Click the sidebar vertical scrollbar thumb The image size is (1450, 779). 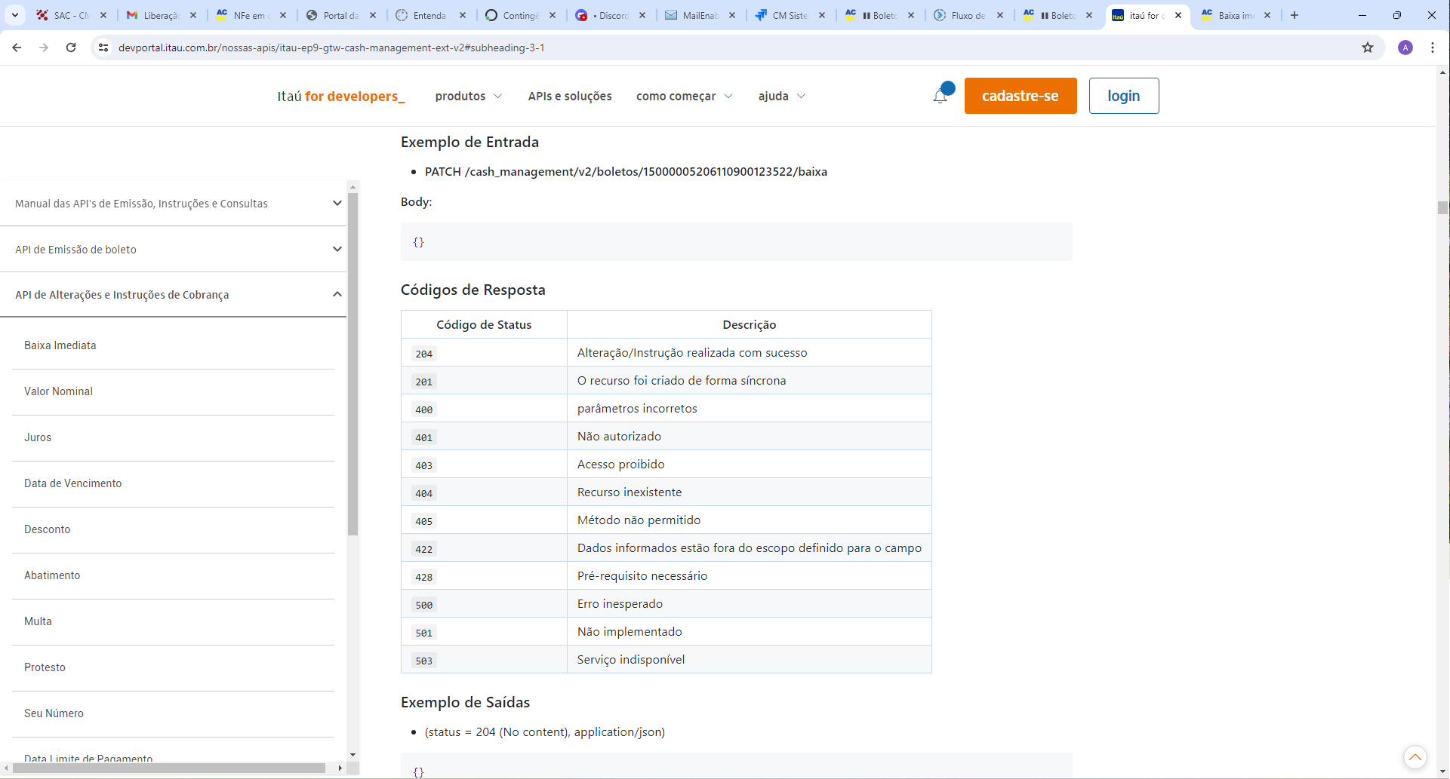pyautogui.click(x=352, y=363)
